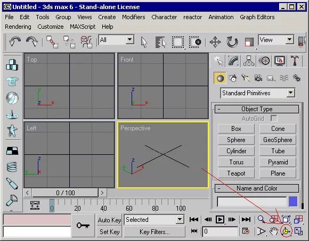Click the Redo arrow icon
Image resolution: width=309 pixels, height=241 pixels.
point(32,41)
